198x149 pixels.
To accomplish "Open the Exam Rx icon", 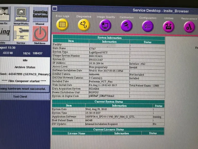I will pos(5,14).
